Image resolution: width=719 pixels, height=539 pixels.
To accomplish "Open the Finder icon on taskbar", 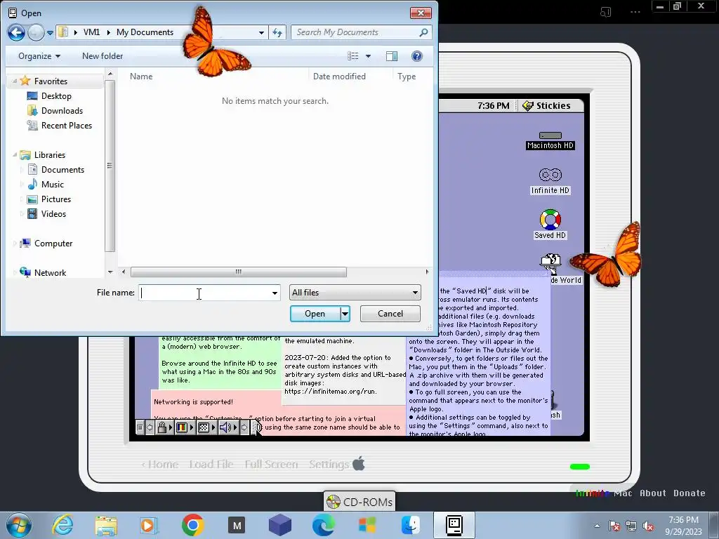I will (x=411, y=525).
